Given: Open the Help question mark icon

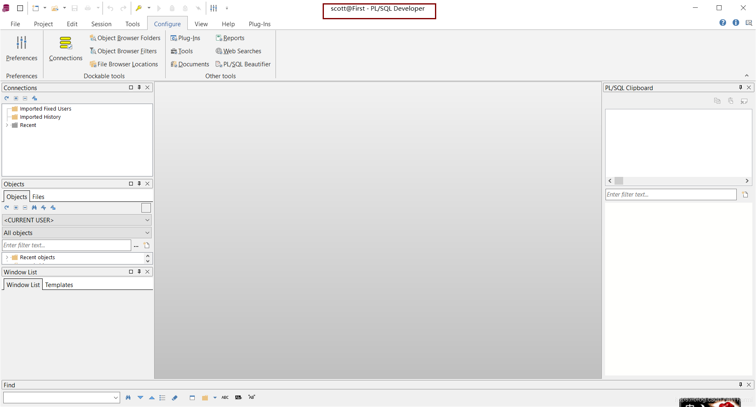Looking at the screenshot, I should (723, 23).
